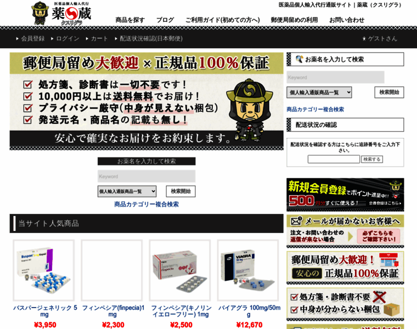Focus the center Keyword search field
Viewport: 417px width, 329px height.
click(146, 176)
